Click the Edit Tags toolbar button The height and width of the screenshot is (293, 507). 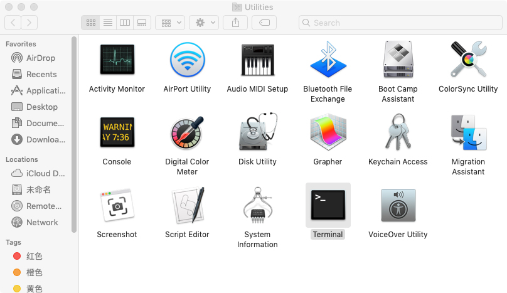(264, 23)
